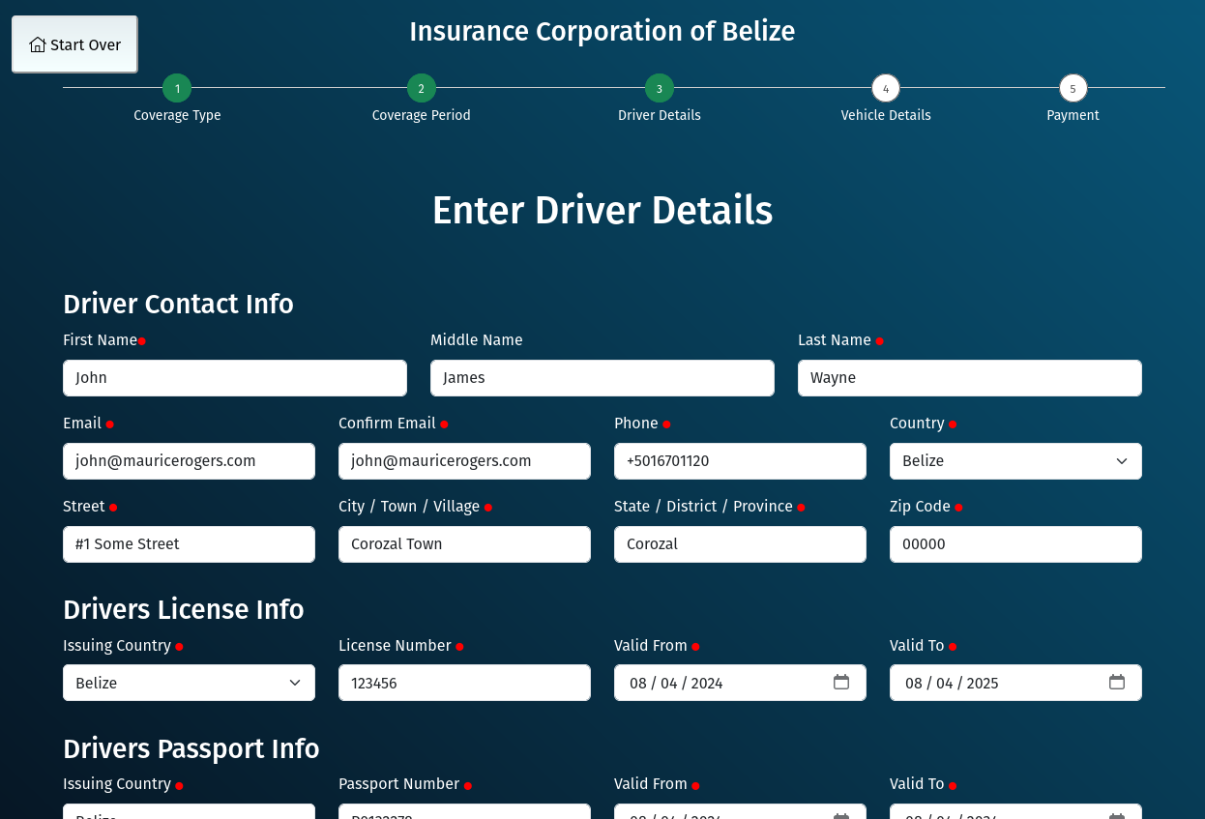Go to step 1 Coverage Type
The height and width of the screenshot is (819, 1205).
[177, 88]
